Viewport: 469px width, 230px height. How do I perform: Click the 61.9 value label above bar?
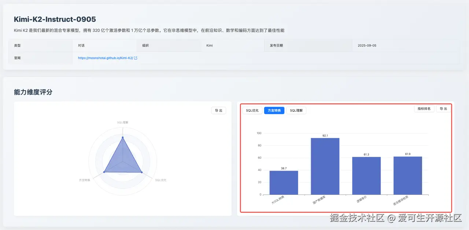pos(408,154)
